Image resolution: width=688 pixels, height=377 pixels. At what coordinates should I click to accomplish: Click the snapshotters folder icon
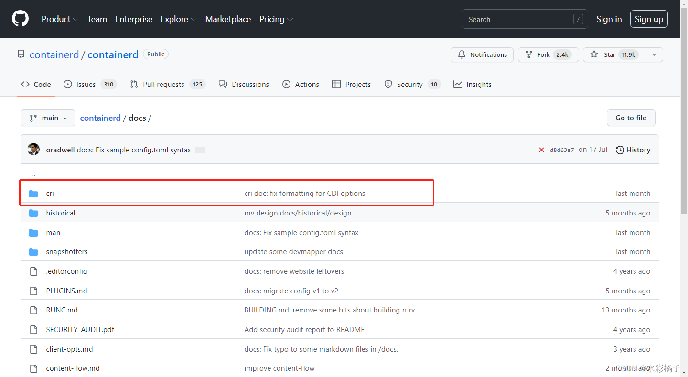coord(33,252)
